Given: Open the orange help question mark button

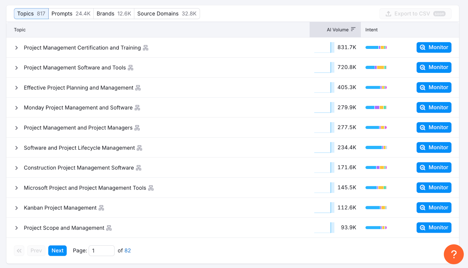Looking at the screenshot, I should pyautogui.click(x=453, y=254).
